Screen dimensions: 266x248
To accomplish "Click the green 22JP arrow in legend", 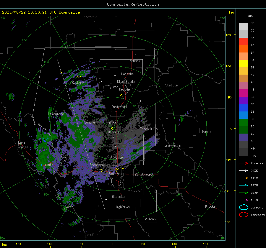I will [244, 193].
